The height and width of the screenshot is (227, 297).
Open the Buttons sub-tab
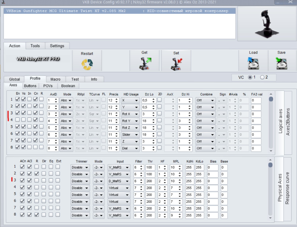point(30,86)
